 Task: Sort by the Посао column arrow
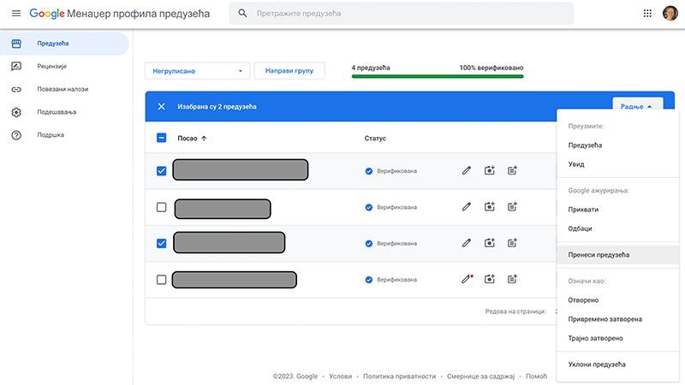point(204,139)
